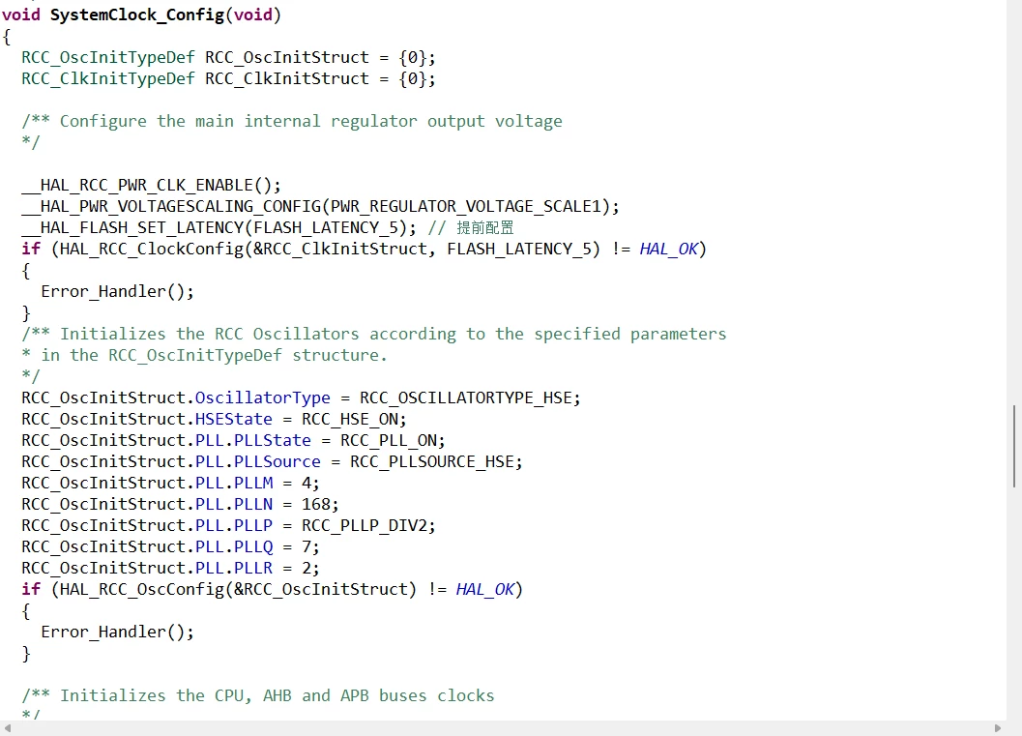This screenshot has height=736, width=1022.
Task: Click the PLLN value 168
Action: pyautogui.click(x=315, y=505)
